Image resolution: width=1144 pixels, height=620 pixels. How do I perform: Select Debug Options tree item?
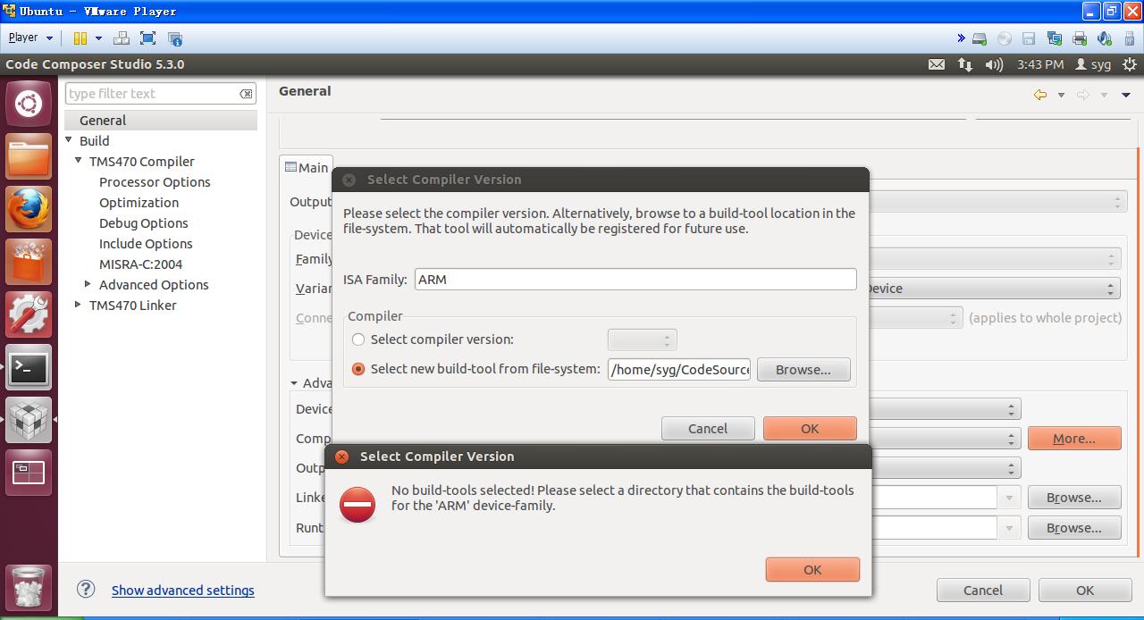143,223
